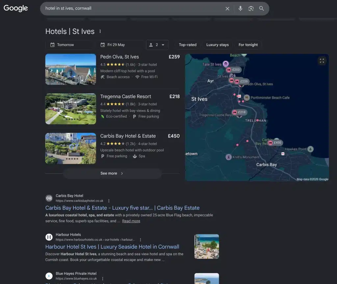Click the Harbour Hotels site favicon
Viewport: 337px width, 284px height.
[49, 237]
